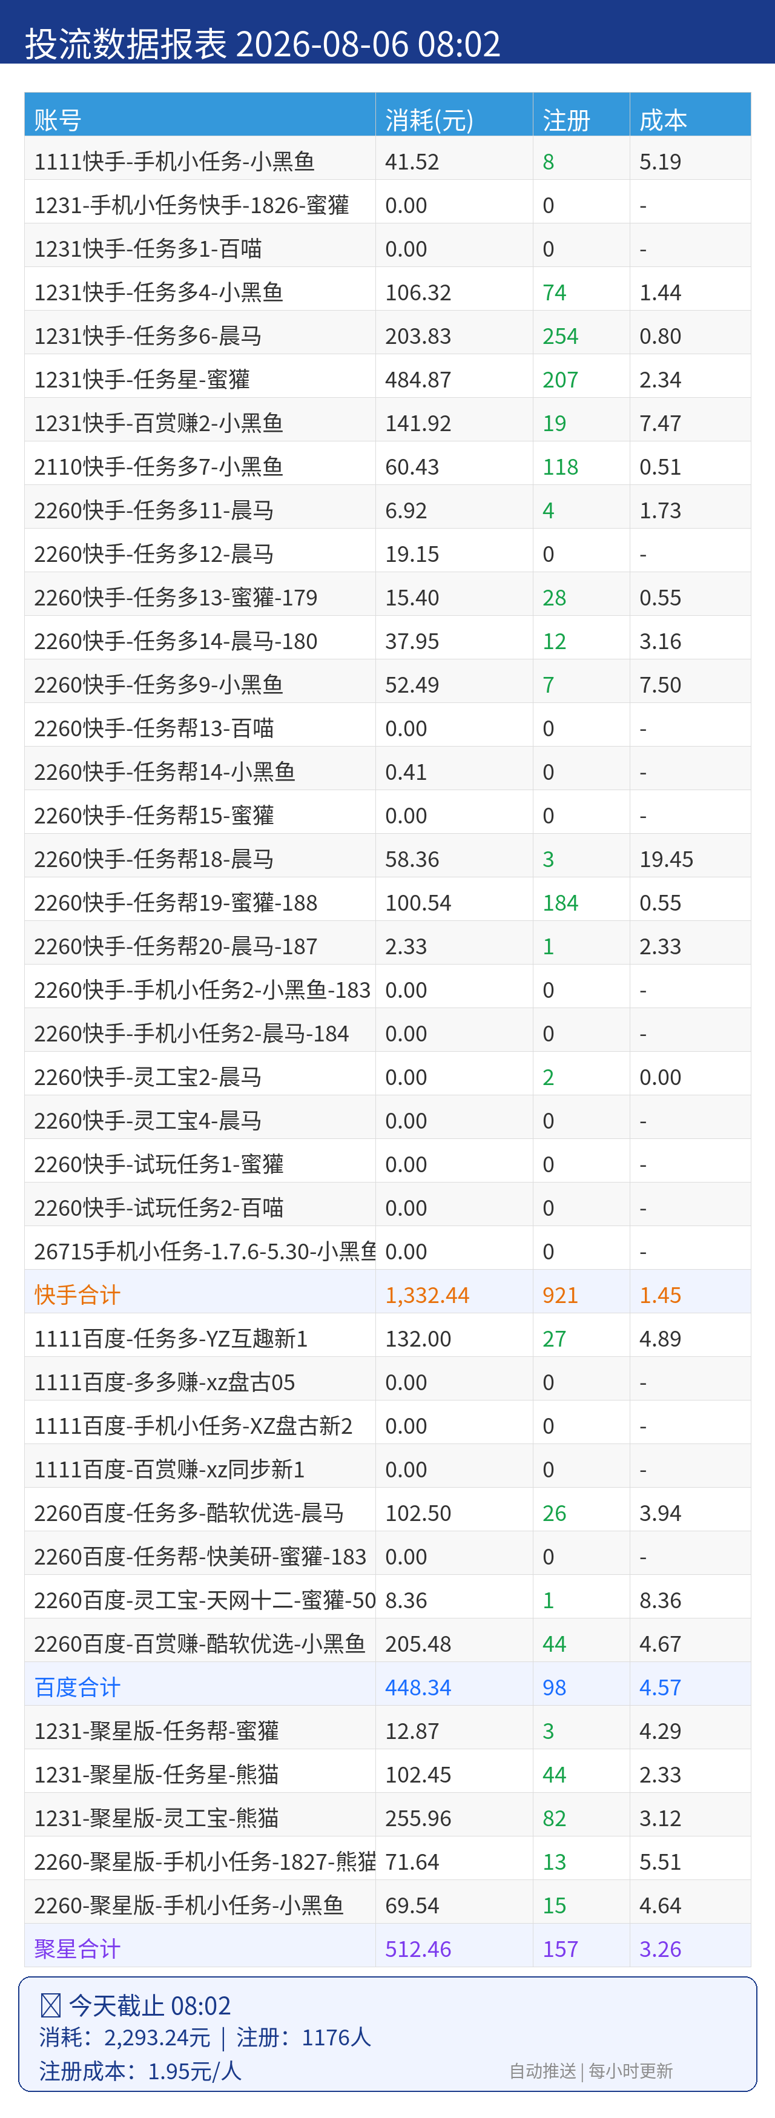Select account 2260快手-任务多11-晨马
This screenshot has width=775, height=2118.
[154, 510]
